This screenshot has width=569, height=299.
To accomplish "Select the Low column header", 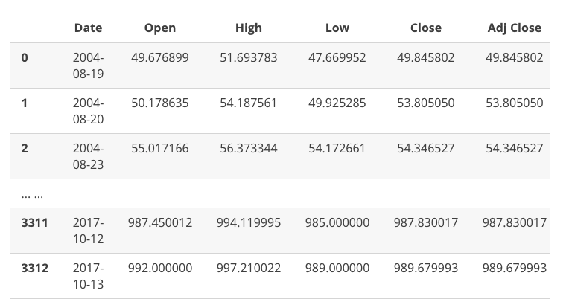I will [337, 28].
